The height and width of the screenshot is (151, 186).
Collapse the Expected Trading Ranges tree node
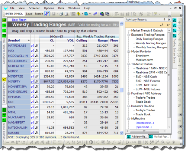[129, 35]
